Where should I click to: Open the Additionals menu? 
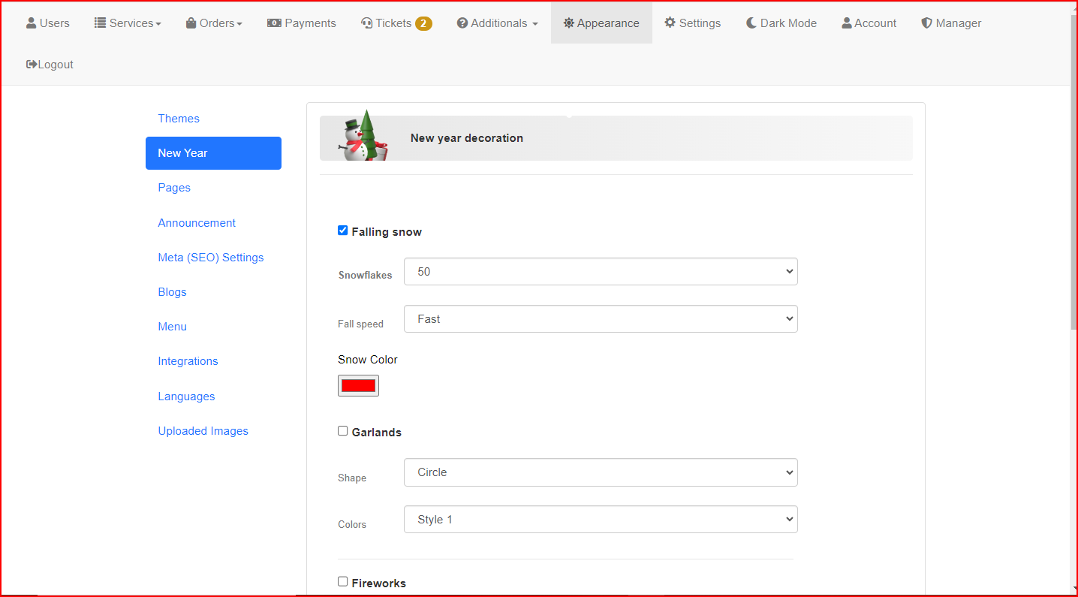(x=497, y=23)
